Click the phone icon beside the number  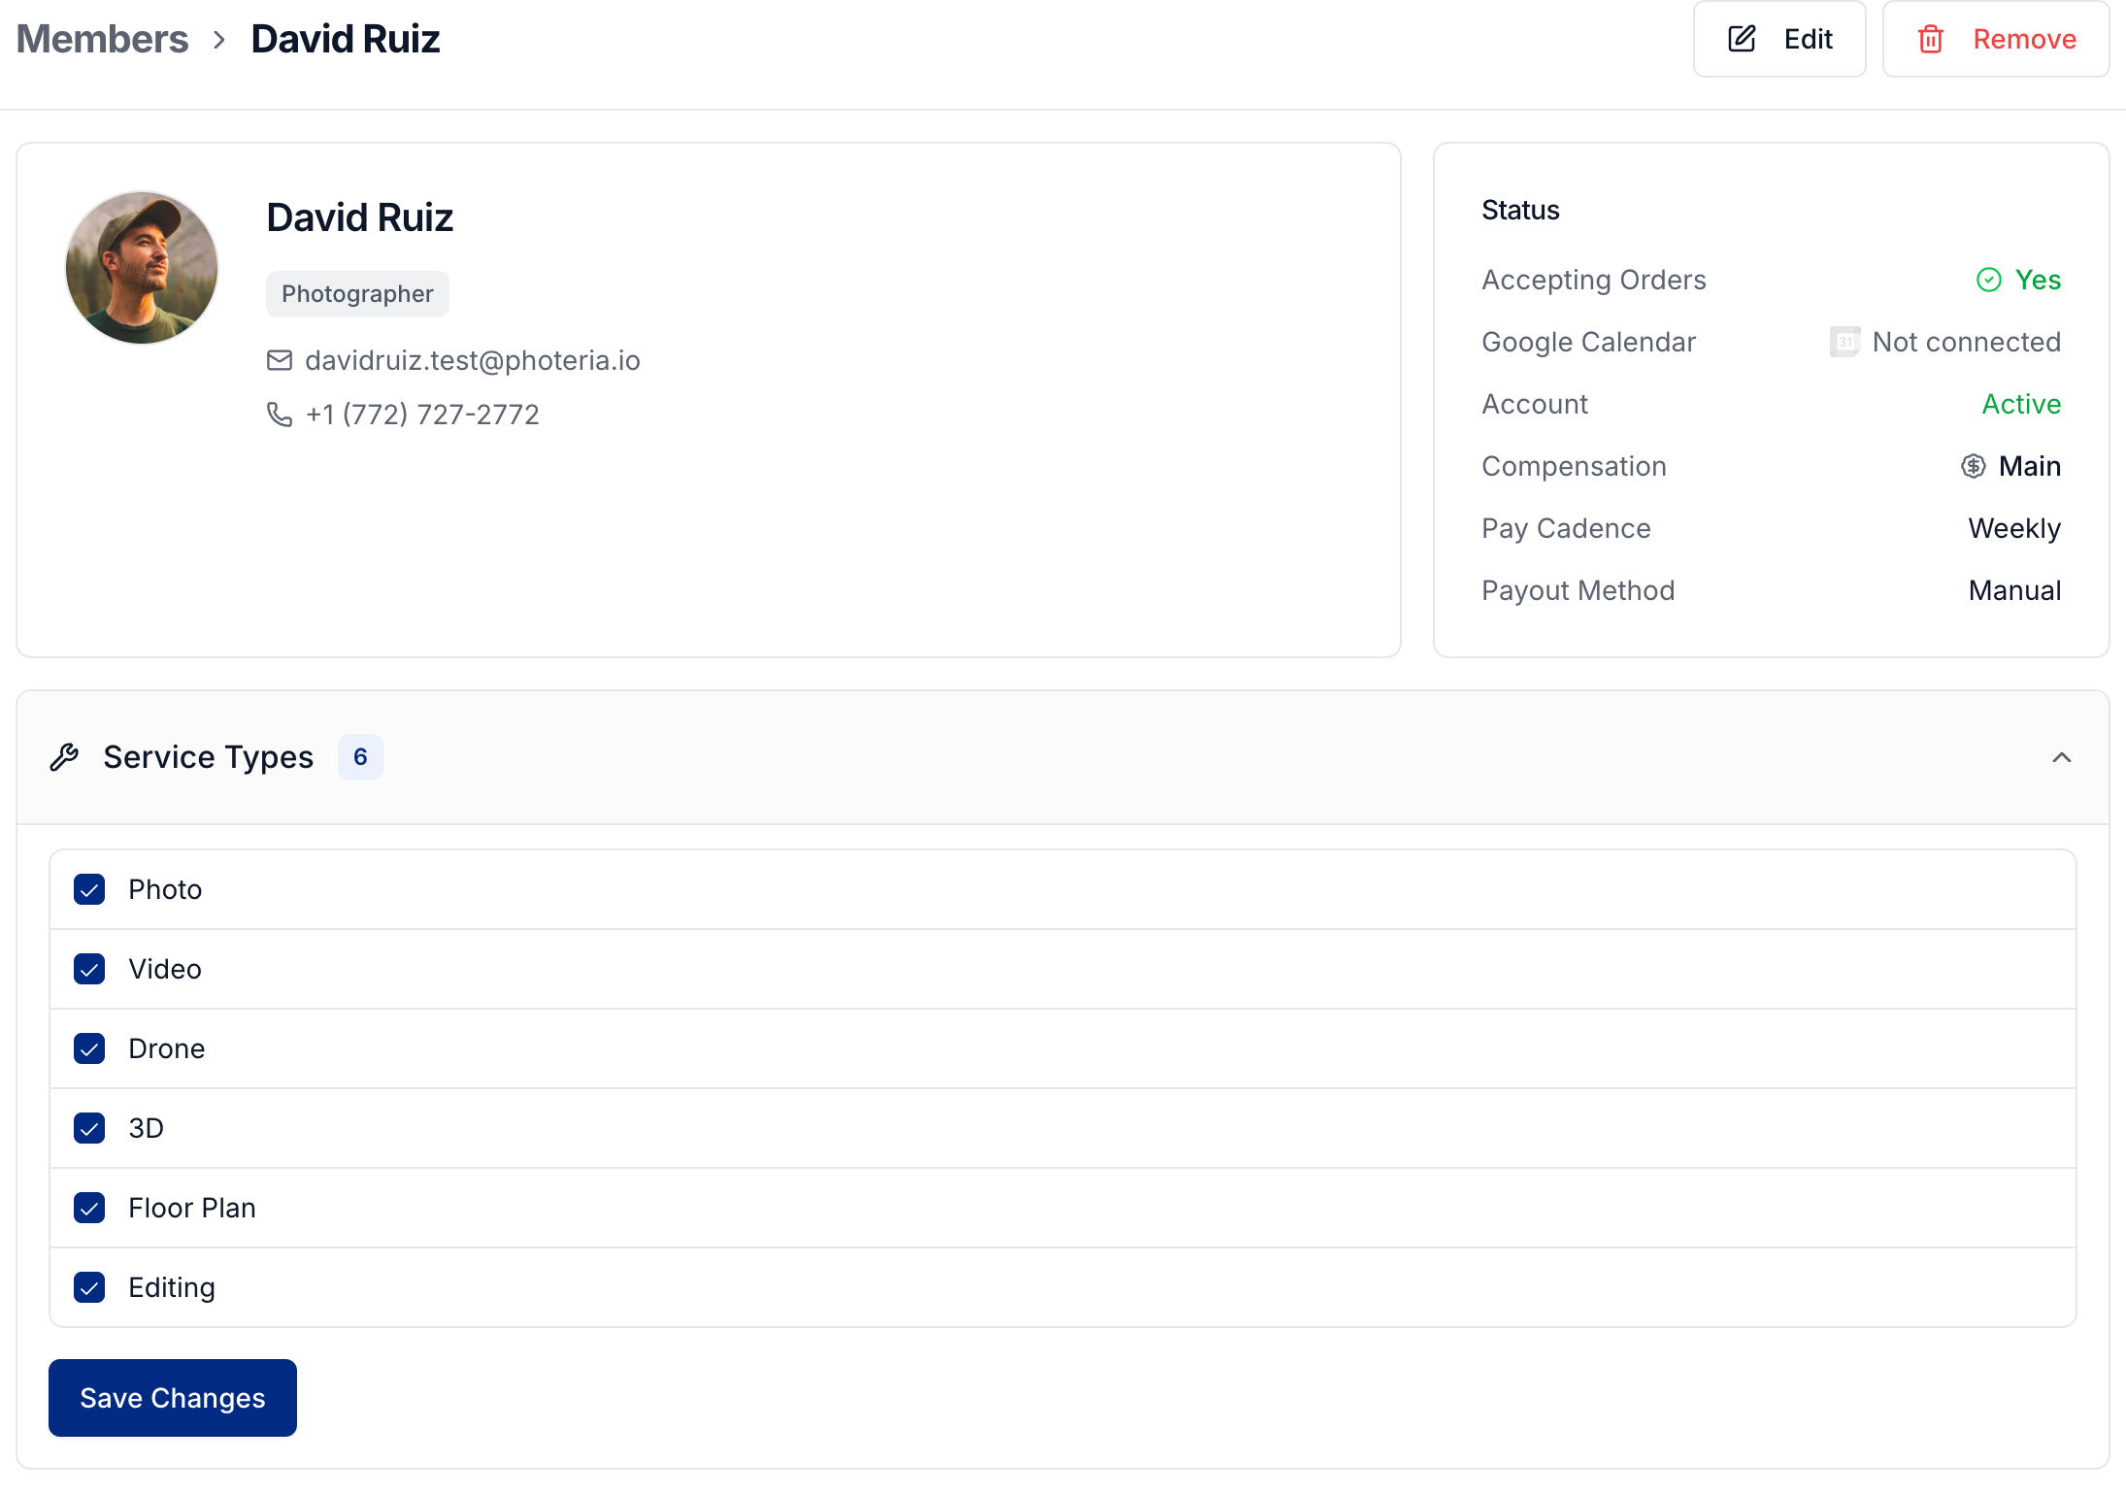(280, 415)
